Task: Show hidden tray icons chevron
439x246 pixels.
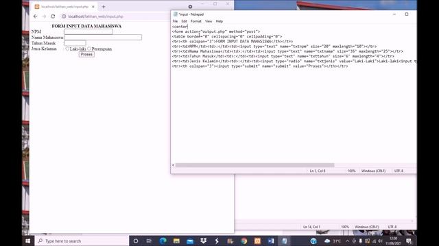Action: (x=348, y=241)
